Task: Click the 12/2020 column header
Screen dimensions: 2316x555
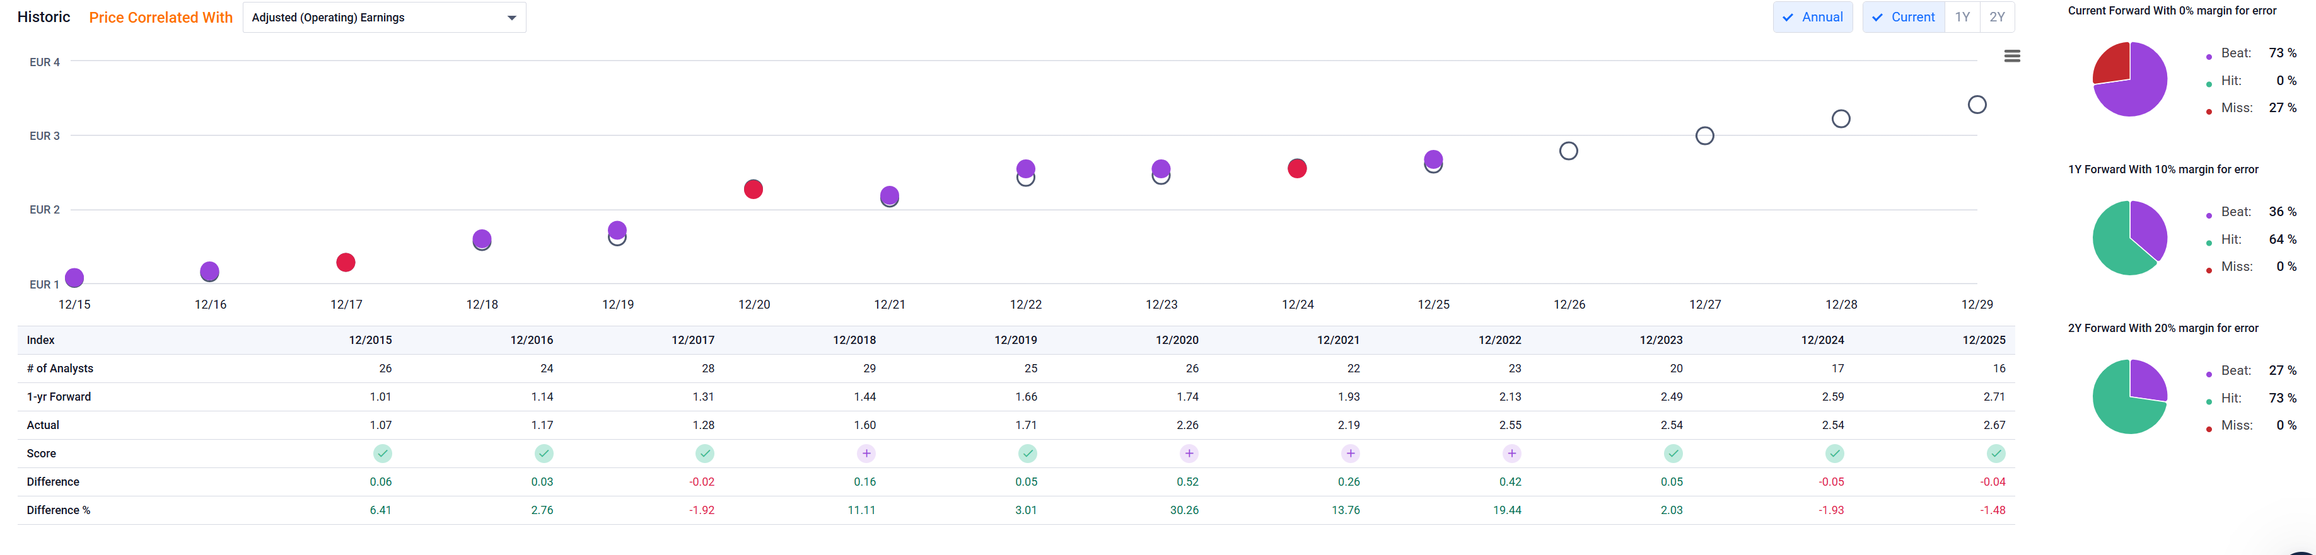Action: click(x=1177, y=340)
